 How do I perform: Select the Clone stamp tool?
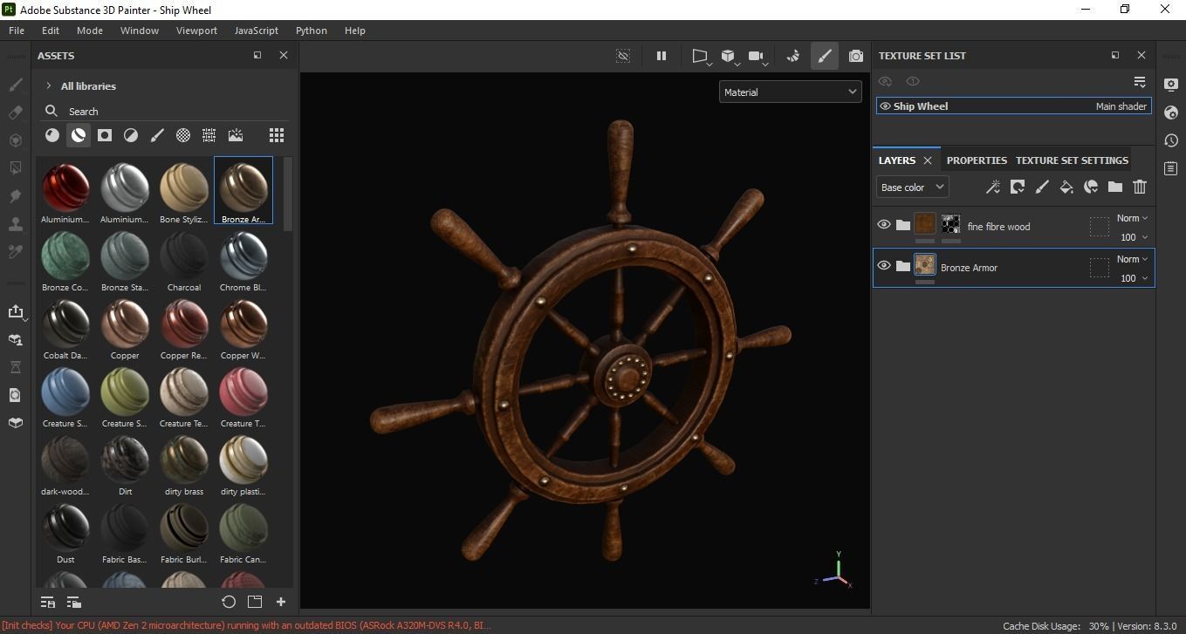[15, 224]
